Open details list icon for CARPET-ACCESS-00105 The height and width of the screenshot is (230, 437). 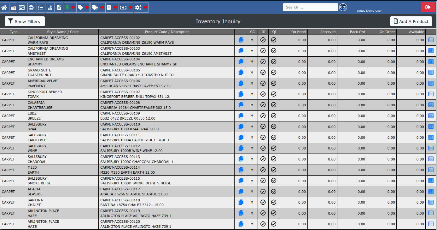click(431, 72)
